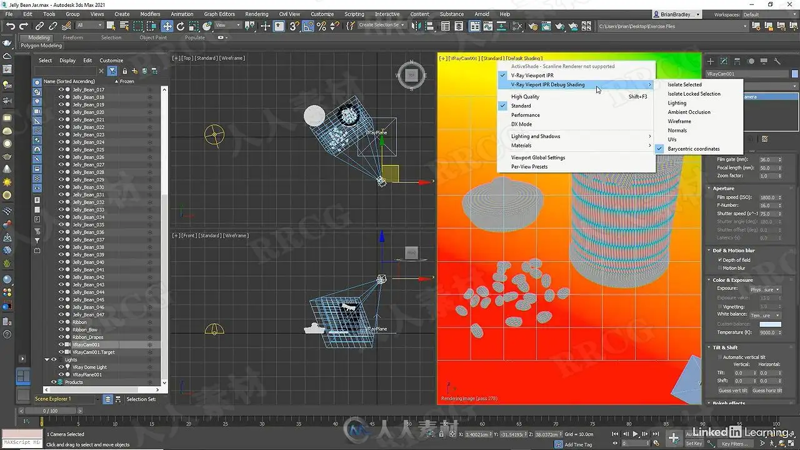The height and width of the screenshot is (450, 800).
Task: Toggle the Angle Snap tool
Action: point(308,26)
